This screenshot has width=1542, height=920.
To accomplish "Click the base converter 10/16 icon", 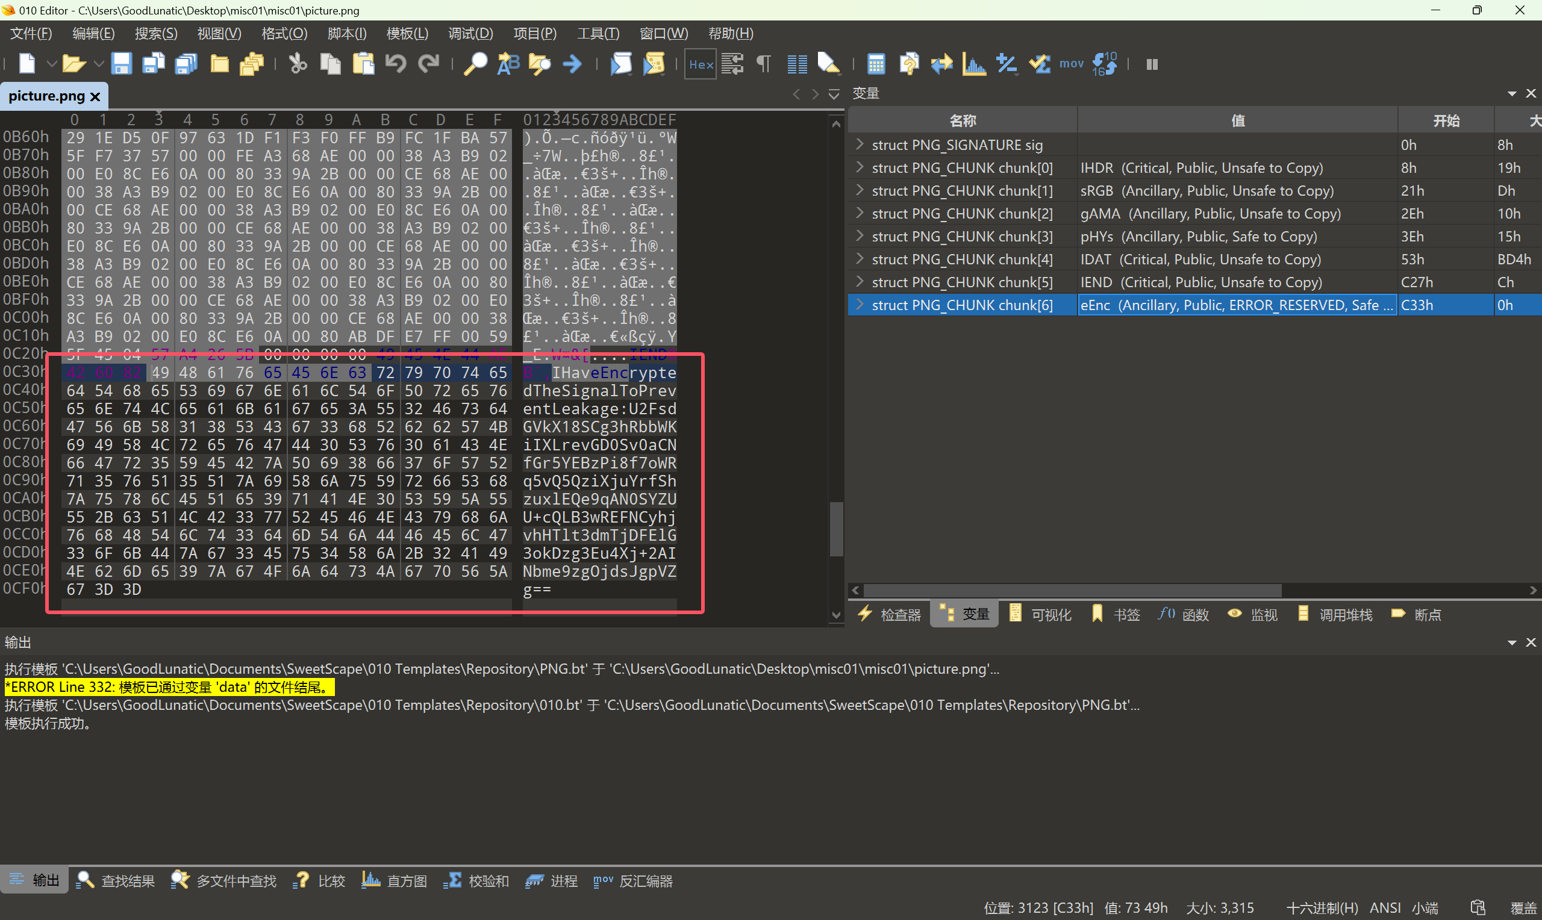I will coord(1104,64).
